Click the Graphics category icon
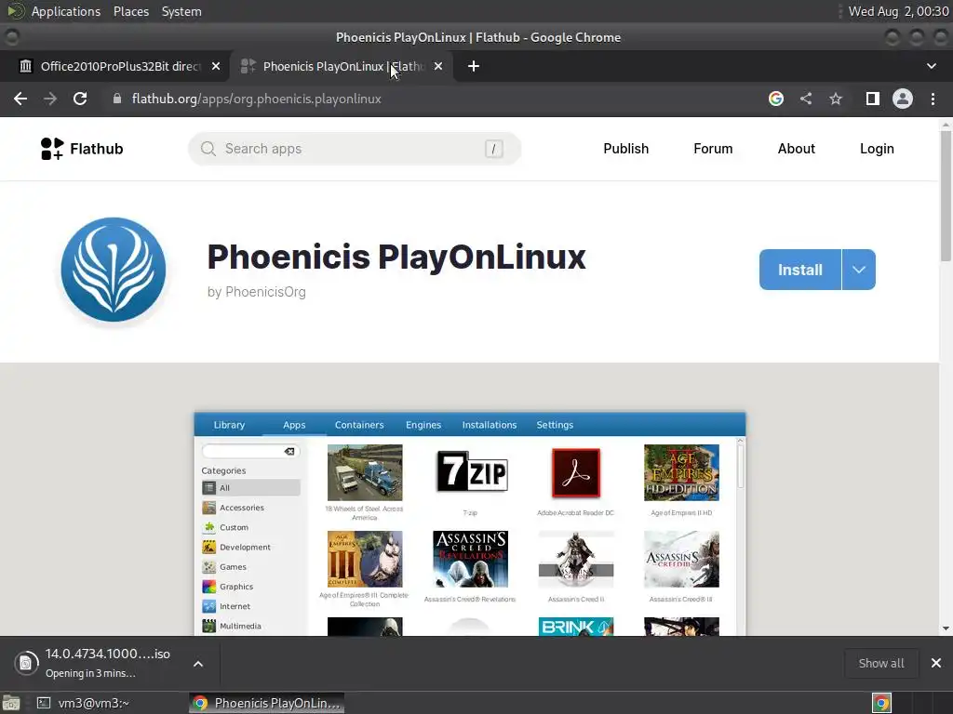 209,587
